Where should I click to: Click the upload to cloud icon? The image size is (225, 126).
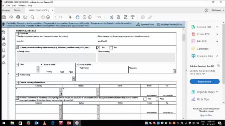point(11,17)
